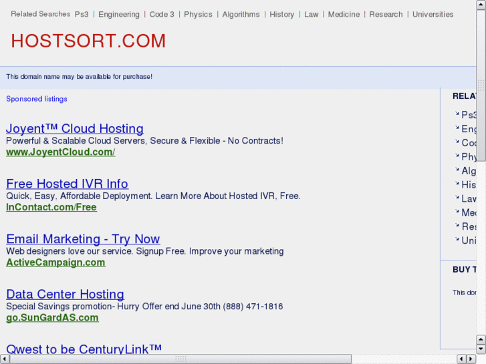Click the Sponsored listings label
The width and height of the screenshot is (486, 364).
point(37,99)
